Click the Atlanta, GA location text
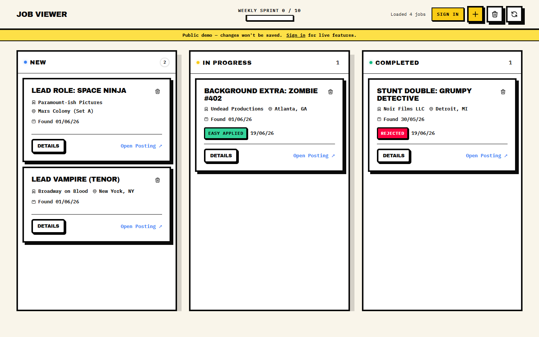Viewport: 539px width, 337px height. pos(290,109)
